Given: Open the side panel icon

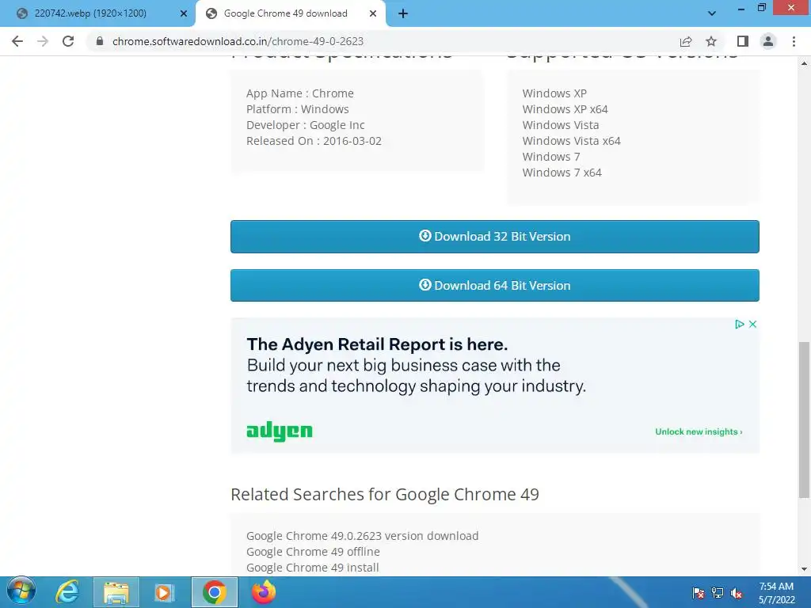Looking at the screenshot, I should click(x=743, y=41).
